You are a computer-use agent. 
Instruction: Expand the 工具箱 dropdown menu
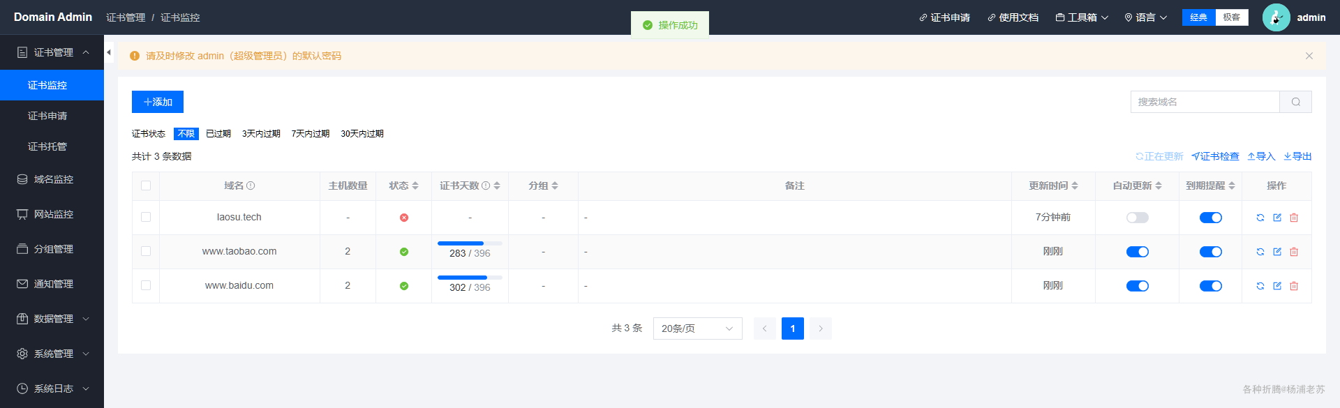pos(1082,17)
